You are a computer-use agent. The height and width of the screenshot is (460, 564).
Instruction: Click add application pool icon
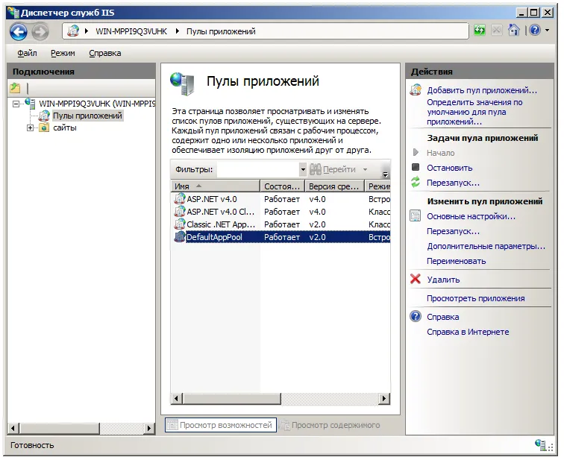416,90
